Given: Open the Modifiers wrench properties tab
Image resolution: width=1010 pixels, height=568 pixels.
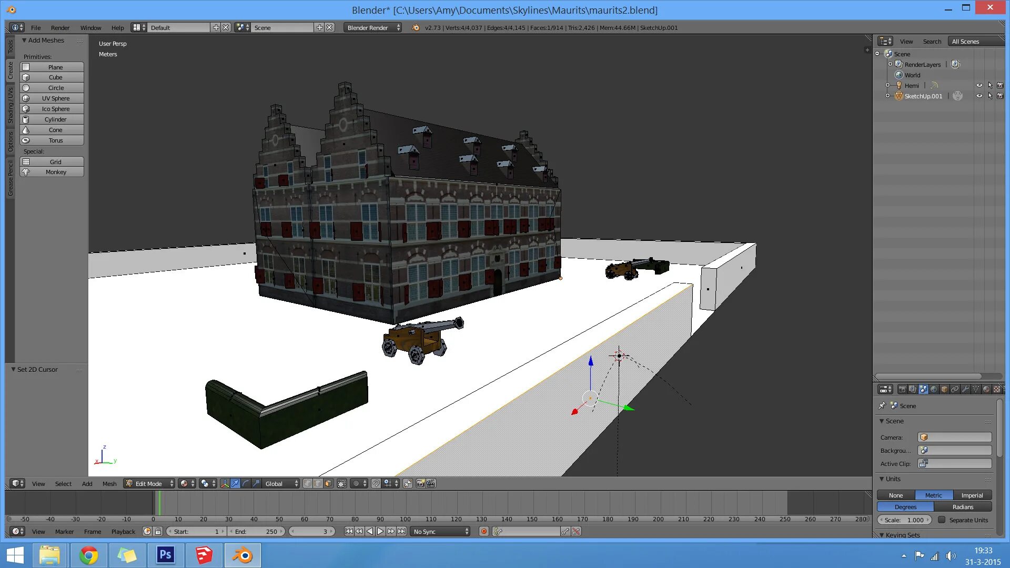Looking at the screenshot, I should (965, 389).
